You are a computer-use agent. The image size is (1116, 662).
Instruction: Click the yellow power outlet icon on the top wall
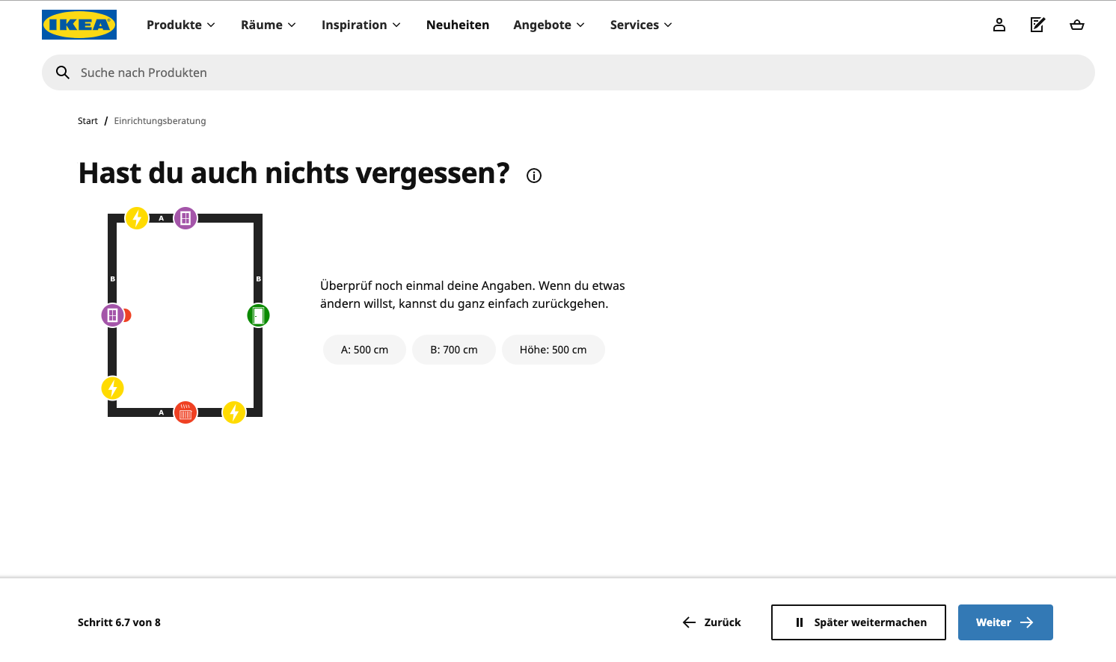click(x=137, y=218)
